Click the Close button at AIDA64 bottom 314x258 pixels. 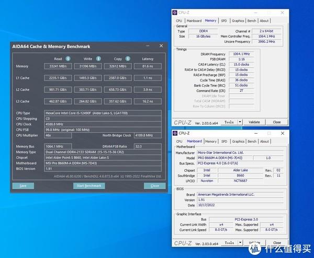[154, 186]
